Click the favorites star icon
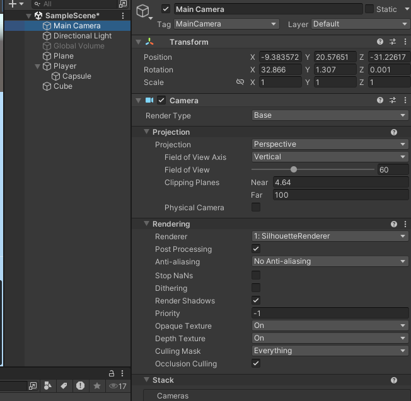Image resolution: width=411 pixels, height=401 pixels. [96, 386]
